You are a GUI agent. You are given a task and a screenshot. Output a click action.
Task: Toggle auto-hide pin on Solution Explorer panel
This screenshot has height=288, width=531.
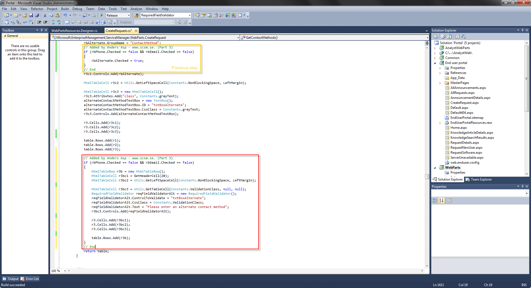pos(522,30)
